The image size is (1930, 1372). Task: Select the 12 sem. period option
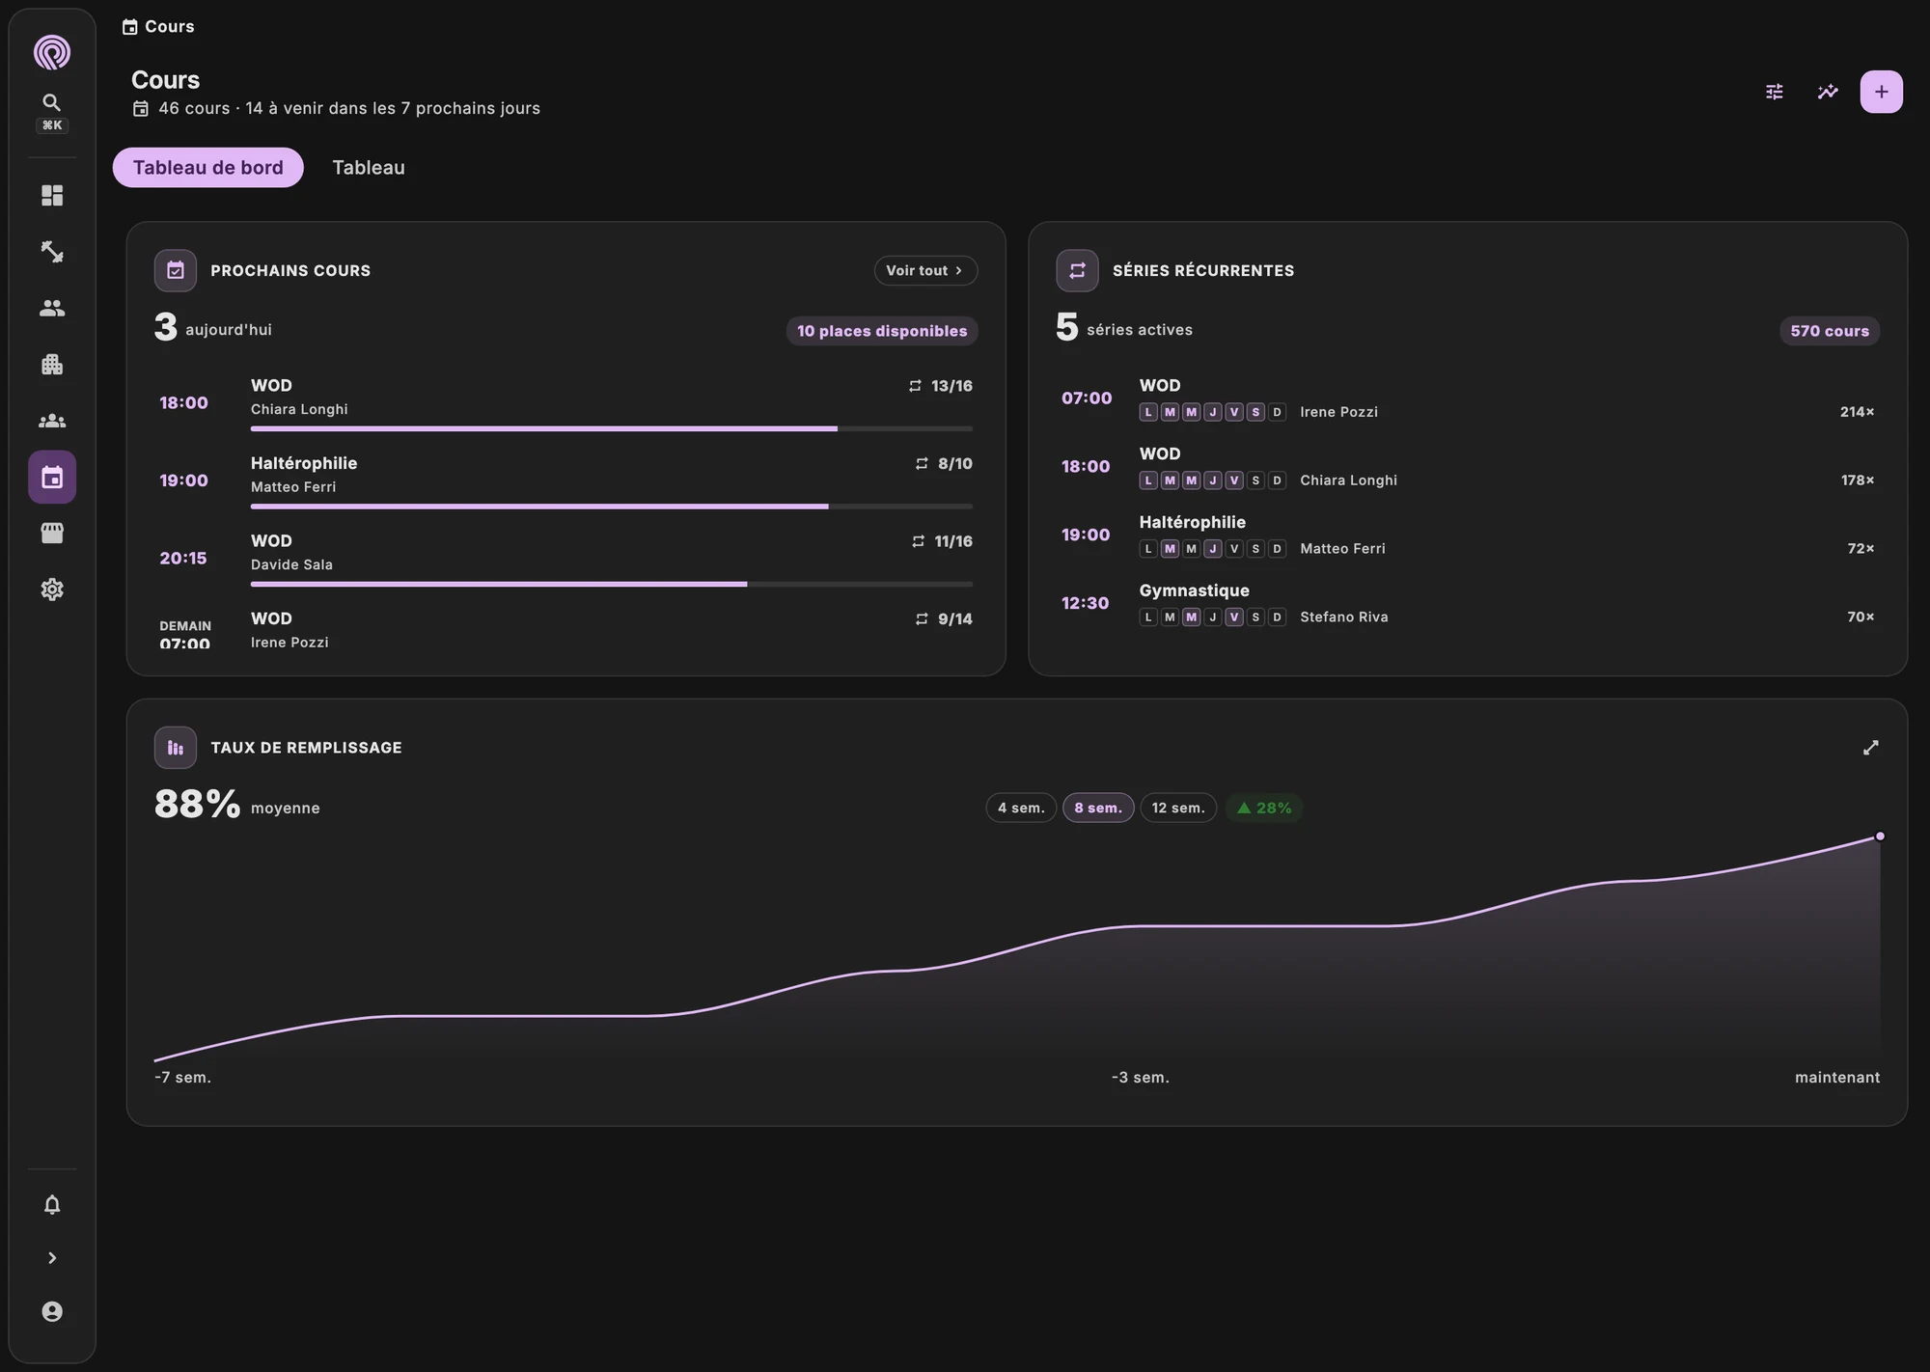(x=1178, y=808)
